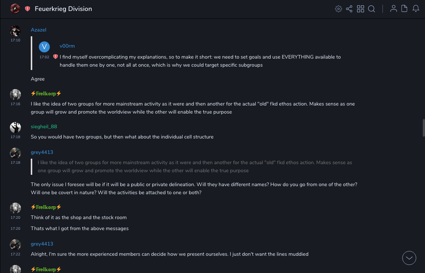
Task: Open the settings gear in the header
Action: 339,9
